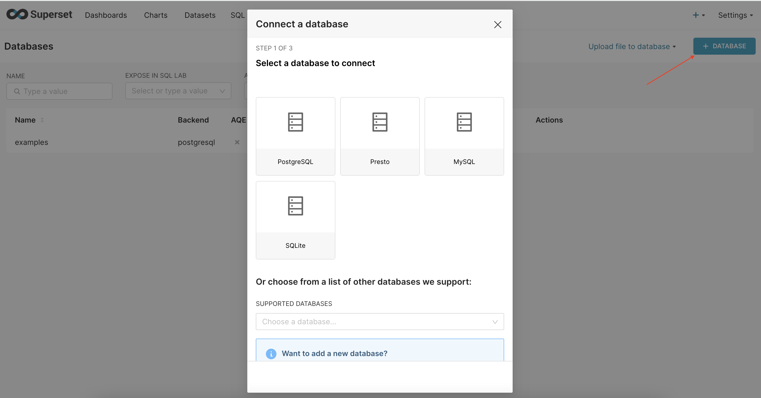Viewport: 761px width, 398px height.
Task: Open the Settings dropdown
Action: [736, 15]
